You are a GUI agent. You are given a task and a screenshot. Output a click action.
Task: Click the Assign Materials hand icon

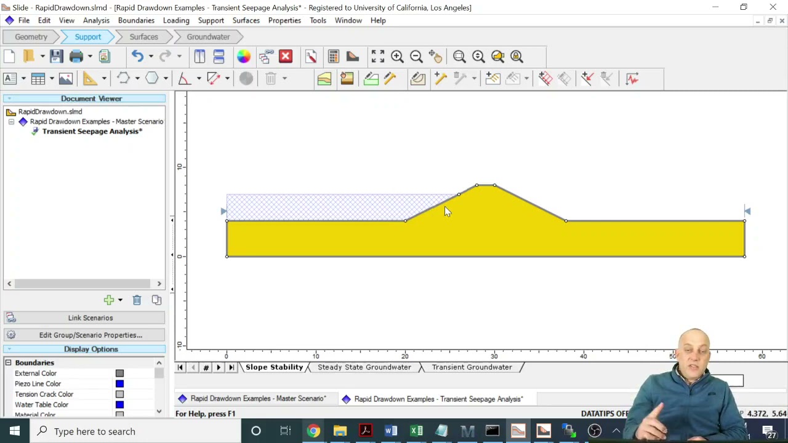click(x=347, y=78)
